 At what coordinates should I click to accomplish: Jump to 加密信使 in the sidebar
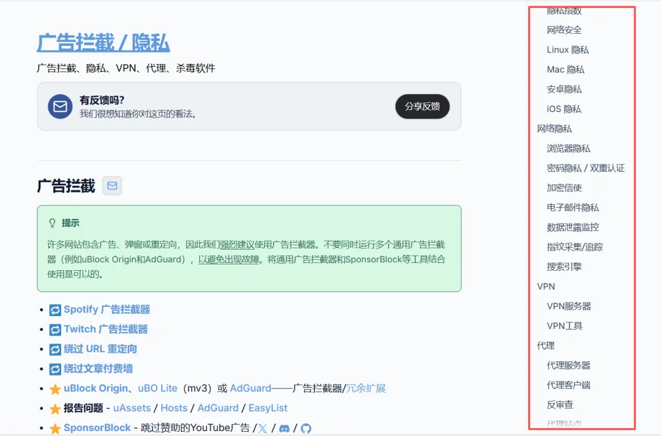[x=564, y=188]
